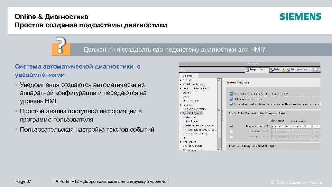Screen dimensions: 332x187
Task: Click the greyed PLC DB block name field
Action: coord(291,132)
